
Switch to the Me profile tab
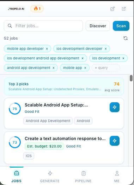tap(117, 176)
